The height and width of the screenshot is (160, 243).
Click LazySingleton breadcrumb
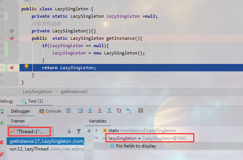[x=37, y=92]
